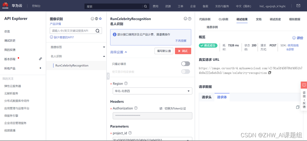Open 支持与服务 in top navigation
The image size is (307, 141).
222,6
